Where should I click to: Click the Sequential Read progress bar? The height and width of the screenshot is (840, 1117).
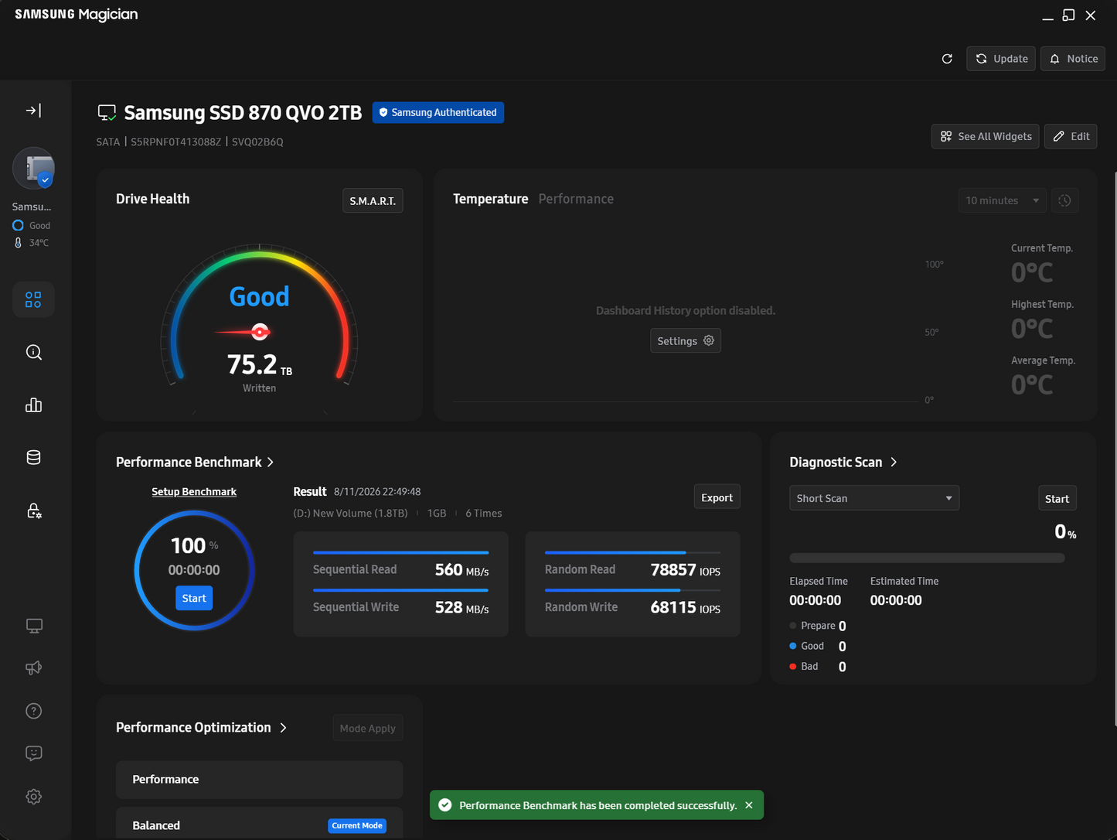coord(400,552)
